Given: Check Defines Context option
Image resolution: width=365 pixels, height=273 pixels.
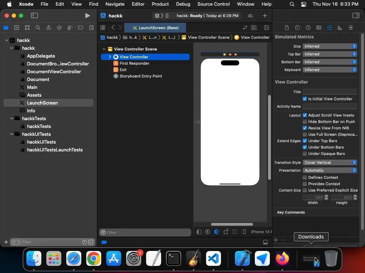Looking at the screenshot, I should (x=304, y=177).
